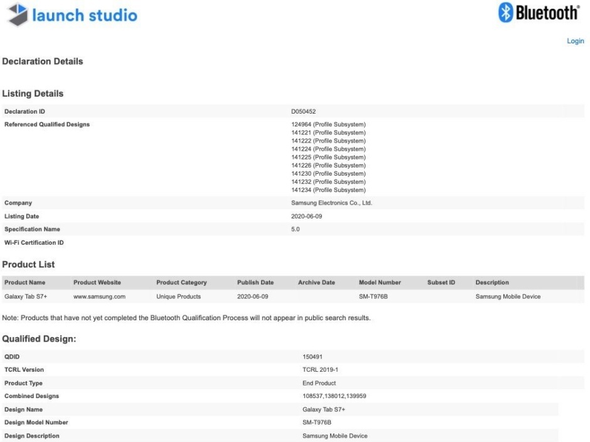590x442 pixels.
Task: Click the Product Category column header
Action: click(x=181, y=283)
